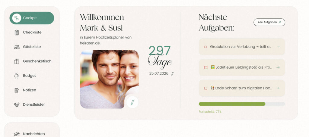The height and width of the screenshot is (137, 309).
Task: Open the Lade Schatzi task arrow
Action: click(278, 88)
